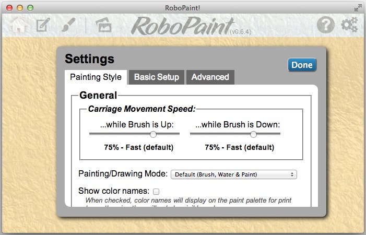Click the yellow minimize window button
Image resolution: width=366 pixels, height=235 pixels.
click(20, 8)
